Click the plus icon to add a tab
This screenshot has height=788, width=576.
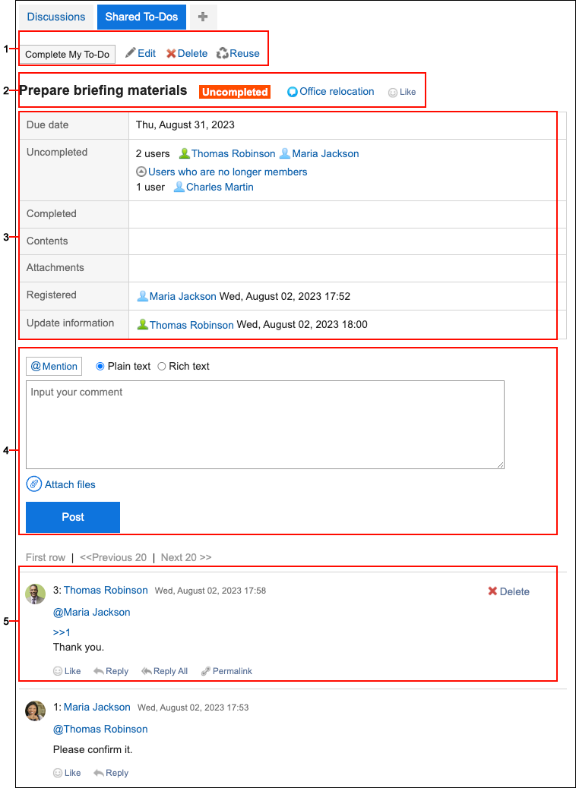pyautogui.click(x=203, y=17)
